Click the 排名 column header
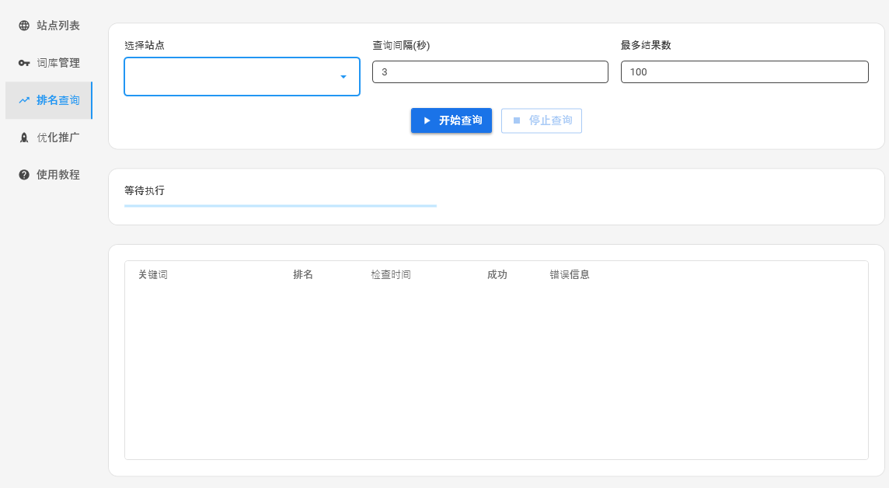 point(303,275)
